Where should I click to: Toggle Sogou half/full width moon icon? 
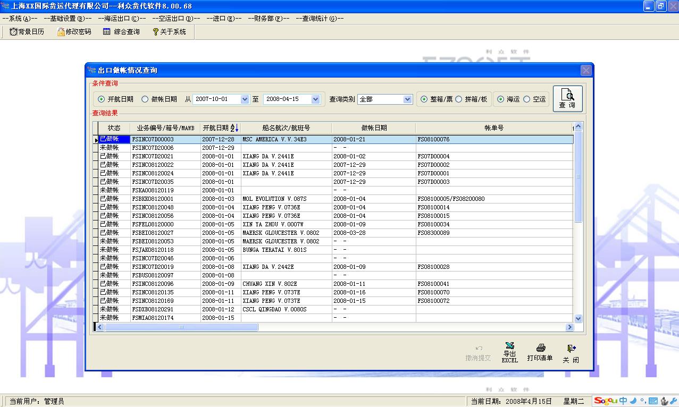(x=634, y=401)
